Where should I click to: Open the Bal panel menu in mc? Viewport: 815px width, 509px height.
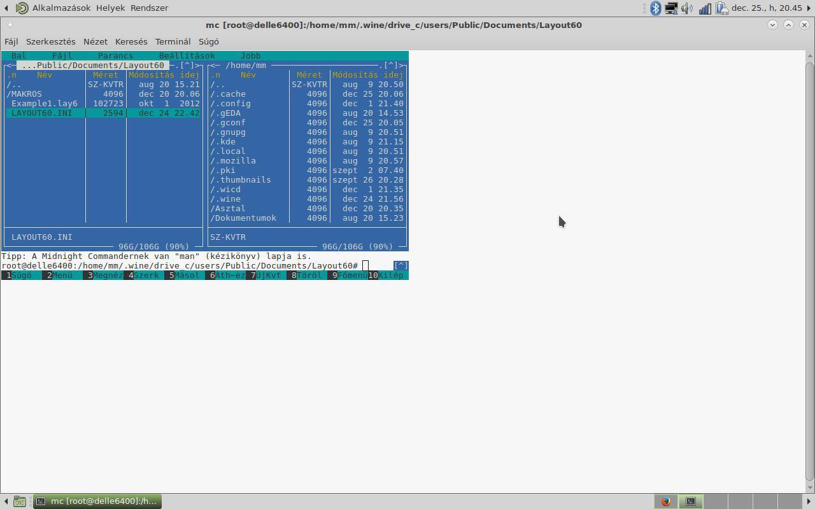click(19, 55)
